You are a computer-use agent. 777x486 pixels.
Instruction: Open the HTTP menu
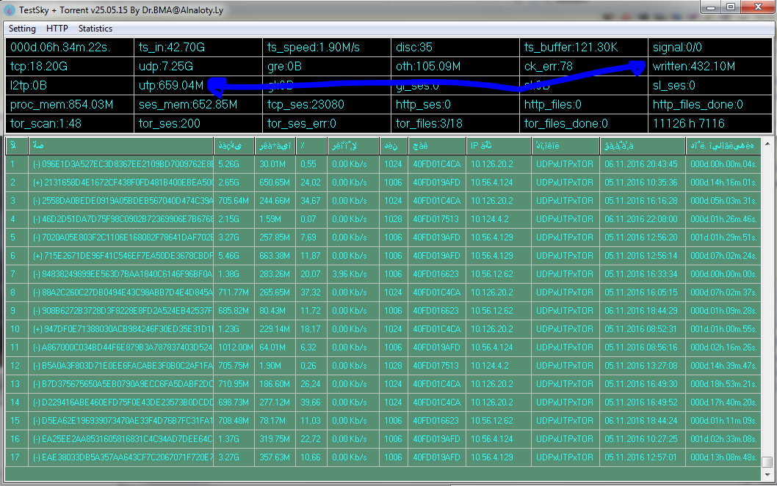coord(57,29)
